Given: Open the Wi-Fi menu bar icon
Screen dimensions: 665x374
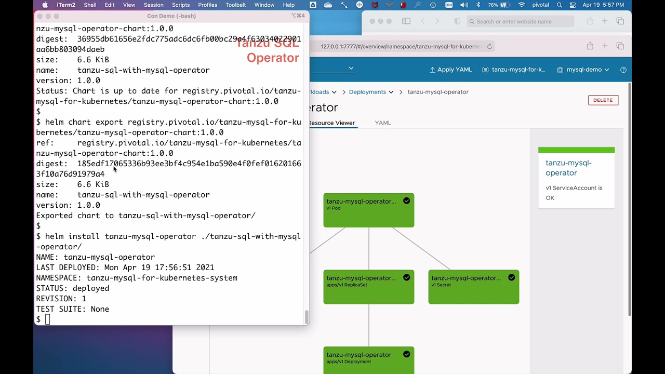Looking at the screenshot, I should click(522, 5).
